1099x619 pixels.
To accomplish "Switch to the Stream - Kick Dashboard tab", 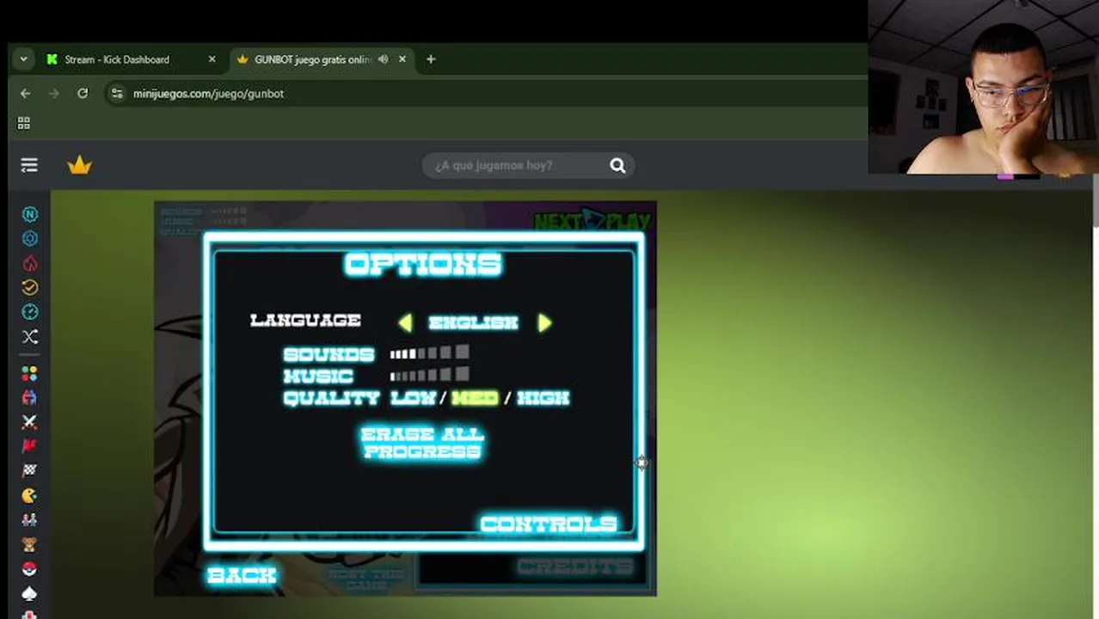I will coord(117,59).
